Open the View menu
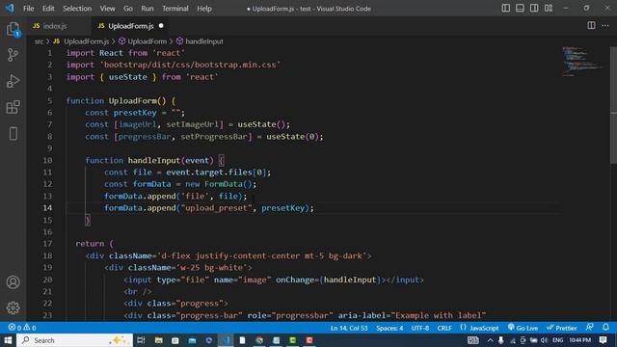This screenshot has width=617, height=347. [x=107, y=9]
